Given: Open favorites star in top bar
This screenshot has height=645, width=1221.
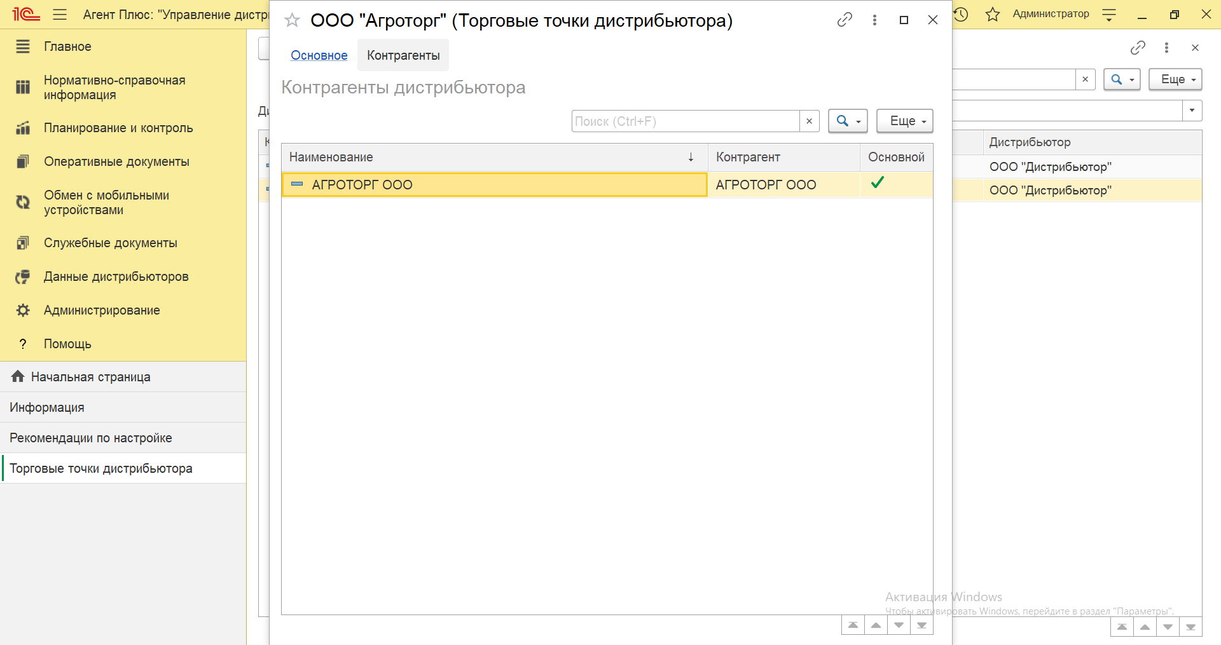Looking at the screenshot, I should point(992,14).
